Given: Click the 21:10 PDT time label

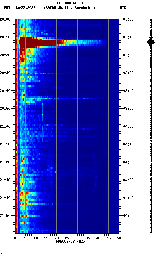Looking at the screenshot, I should (5, 144).
